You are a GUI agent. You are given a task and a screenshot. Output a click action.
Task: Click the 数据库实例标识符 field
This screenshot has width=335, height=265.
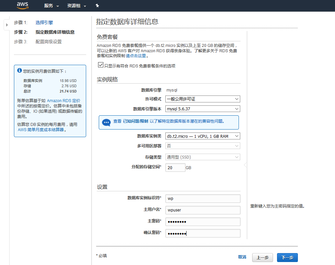203,199
